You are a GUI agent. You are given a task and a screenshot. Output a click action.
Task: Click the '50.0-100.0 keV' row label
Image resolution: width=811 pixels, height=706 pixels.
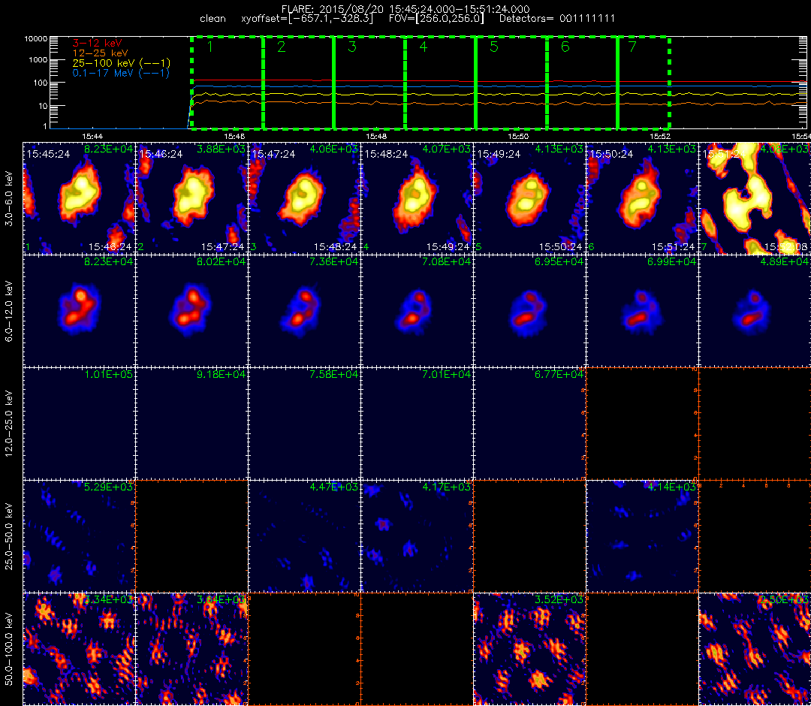11,650
